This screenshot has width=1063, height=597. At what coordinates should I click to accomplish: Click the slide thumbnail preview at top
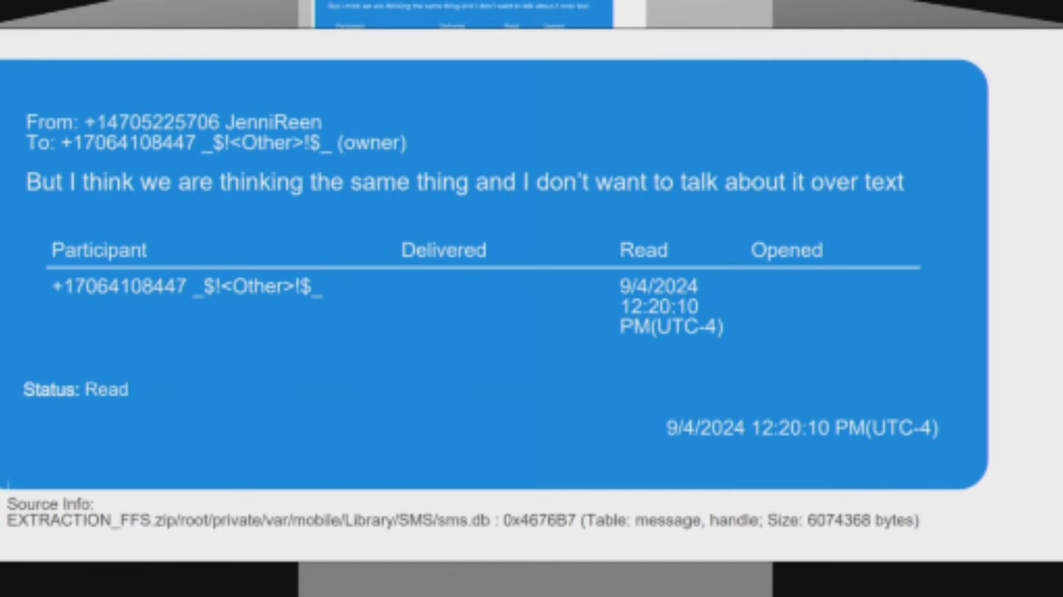coord(464,14)
